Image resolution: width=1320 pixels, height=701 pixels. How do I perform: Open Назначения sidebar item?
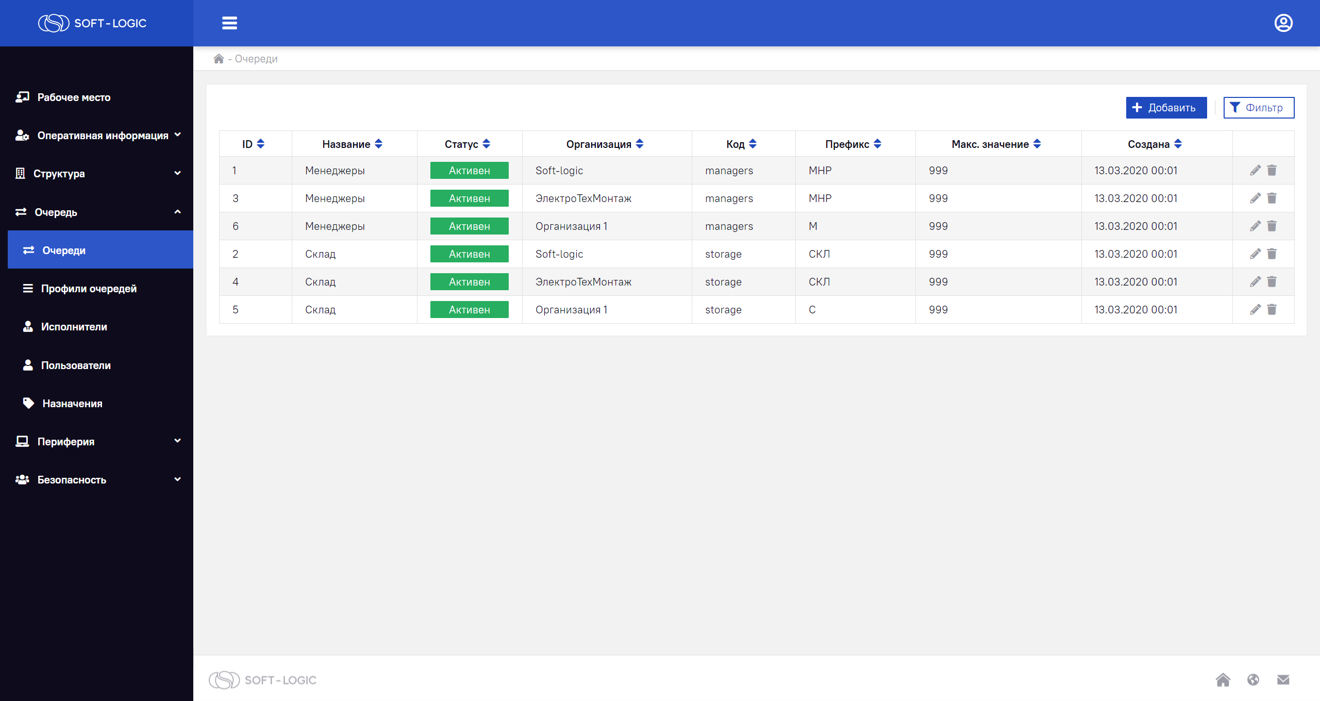click(x=101, y=404)
